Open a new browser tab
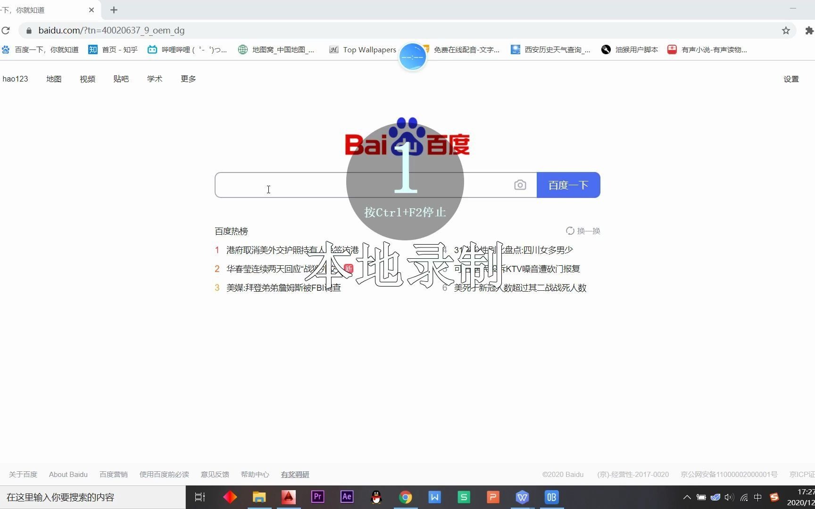The image size is (815, 509). point(114,10)
